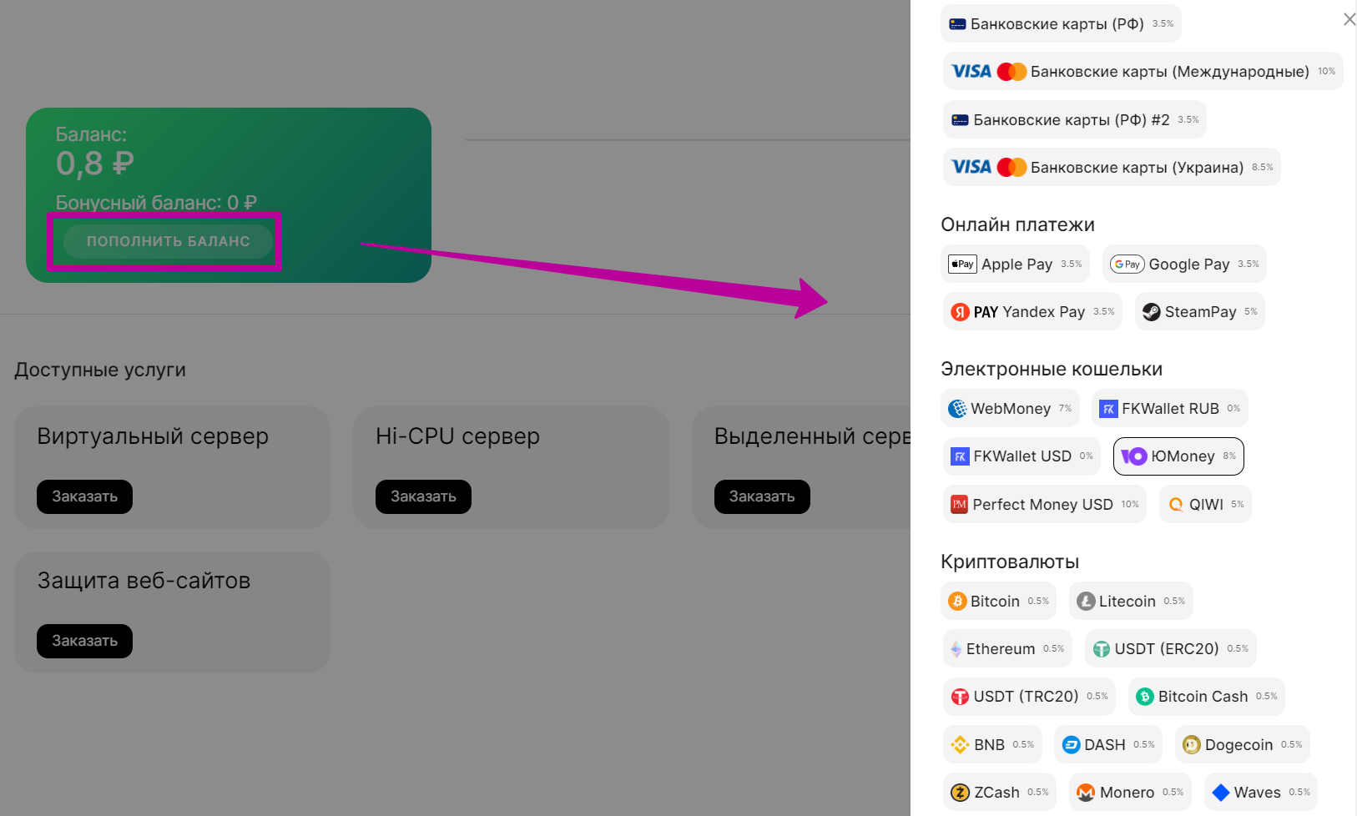Pick Perfect Money USD option
The height and width of the screenshot is (816, 1357).
[1045, 504]
